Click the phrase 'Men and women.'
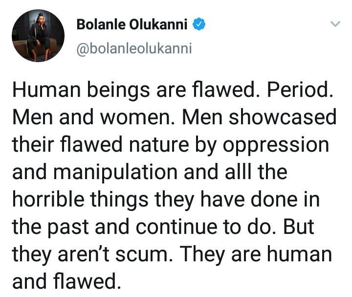Viewport: 352px width, 297px height. (93, 117)
